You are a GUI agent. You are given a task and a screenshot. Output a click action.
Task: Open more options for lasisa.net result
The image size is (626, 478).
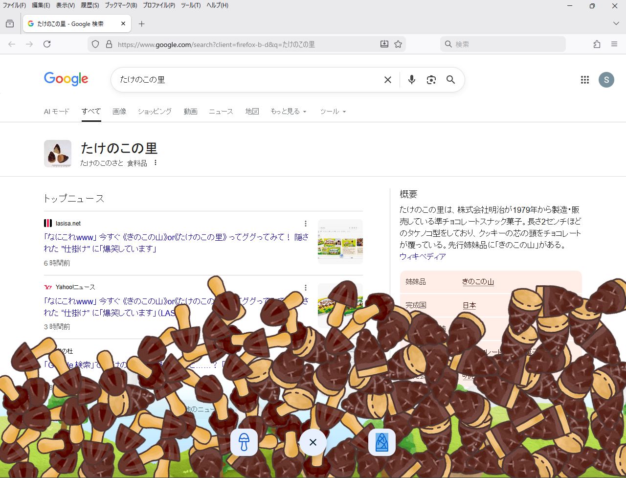pyautogui.click(x=306, y=224)
